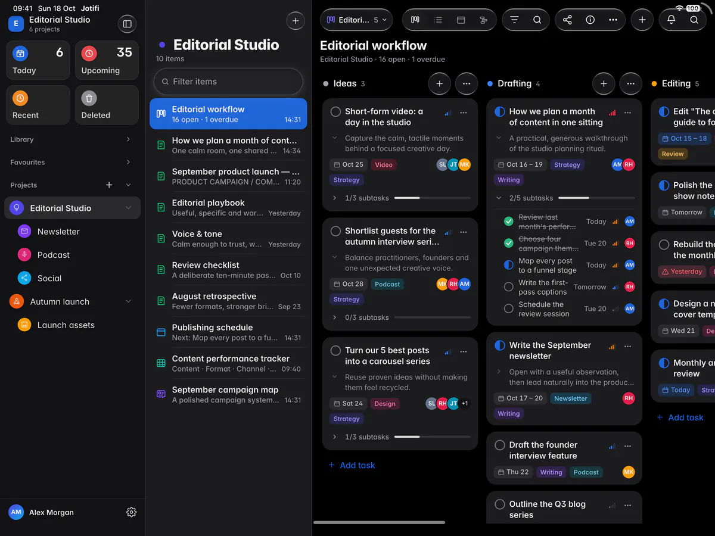This screenshot has width=715, height=536.
Task: Open the Content performance tracker item
Action: point(228,363)
